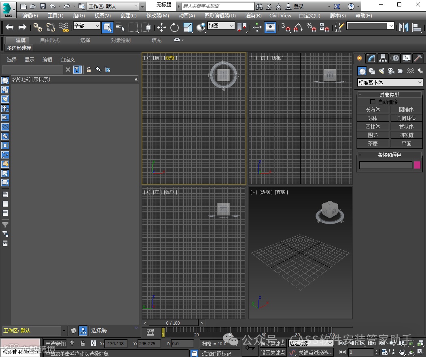Open the Modify panel tab
Screen dimensions: 426x357
point(371,58)
